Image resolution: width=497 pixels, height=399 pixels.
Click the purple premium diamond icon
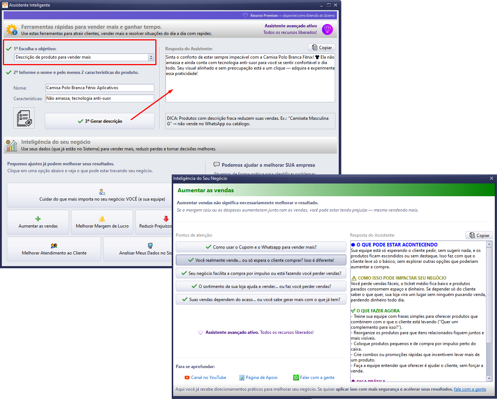point(327,29)
